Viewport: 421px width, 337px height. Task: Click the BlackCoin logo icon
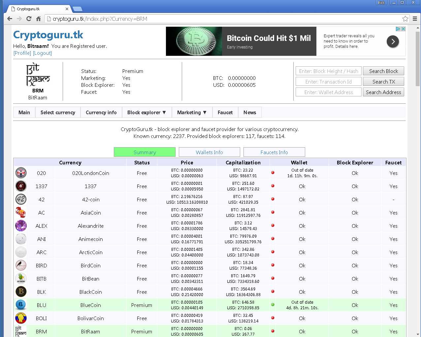pyautogui.click(x=21, y=291)
